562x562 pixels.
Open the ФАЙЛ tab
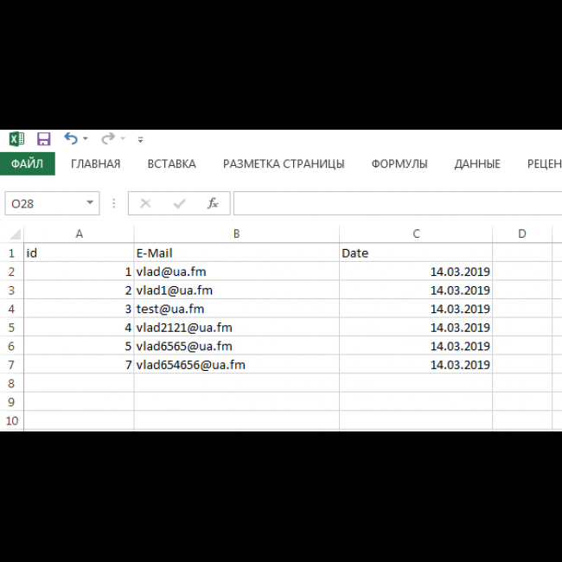coord(27,164)
